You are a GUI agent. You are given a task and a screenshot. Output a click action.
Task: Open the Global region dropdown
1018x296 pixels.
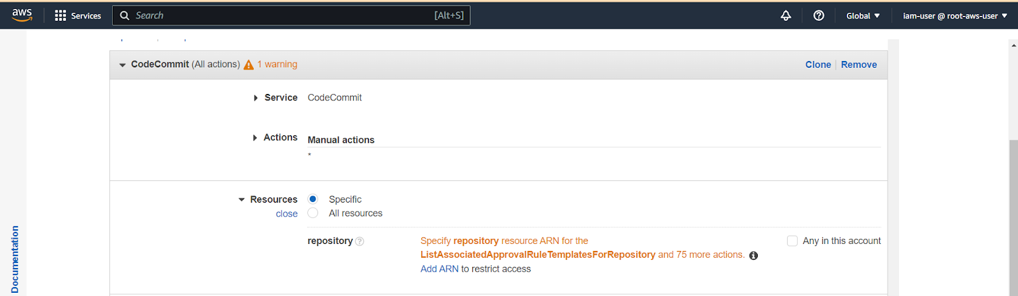click(863, 16)
